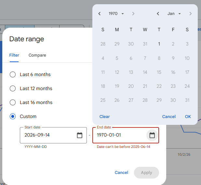
Task: Click the 'Date range' dialog title
Action: [27, 39]
